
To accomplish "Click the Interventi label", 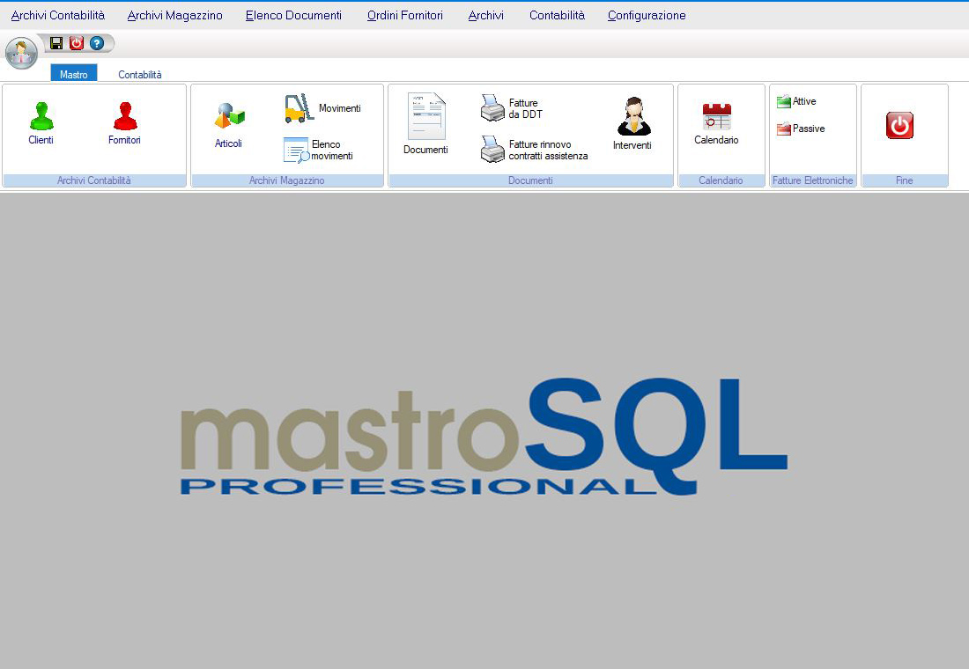I will pyautogui.click(x=632, y=145).
